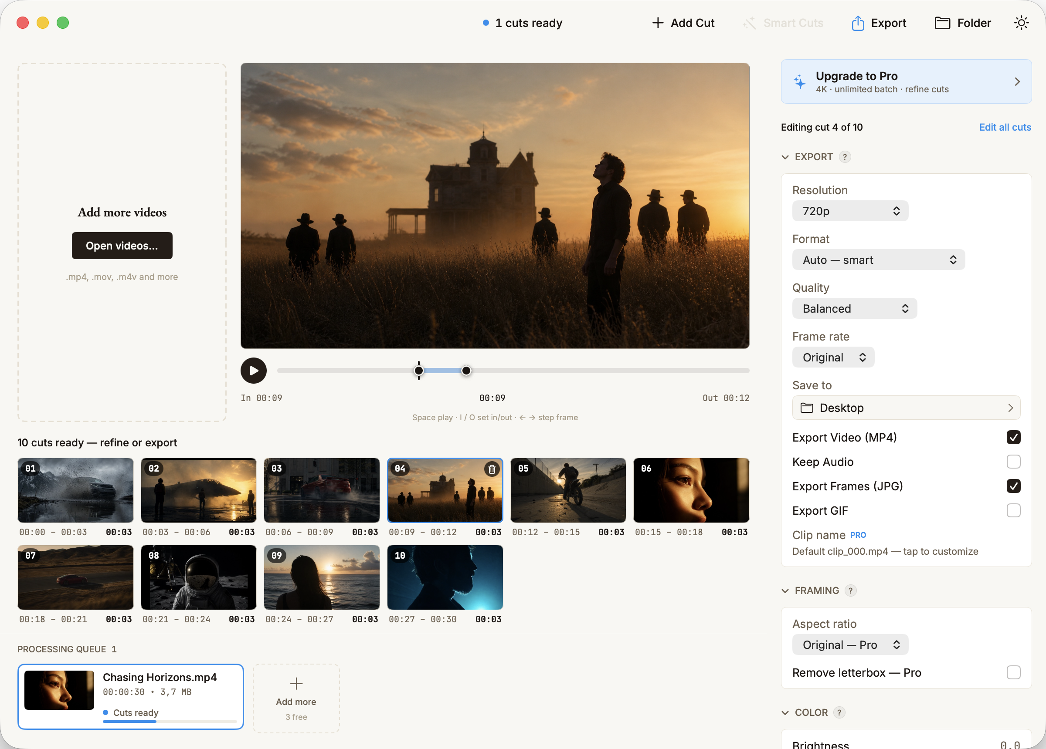Viewport: 1046px width, 749px height.
Task: Delete cut 04 with trash icon
Action: [x=492, y=469]
